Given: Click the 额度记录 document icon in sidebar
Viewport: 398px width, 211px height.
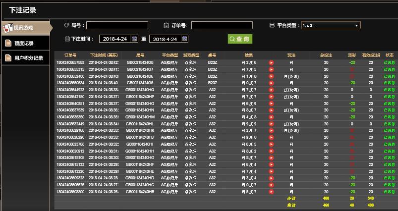Looking at the screenshot, I should click(8, 43).
